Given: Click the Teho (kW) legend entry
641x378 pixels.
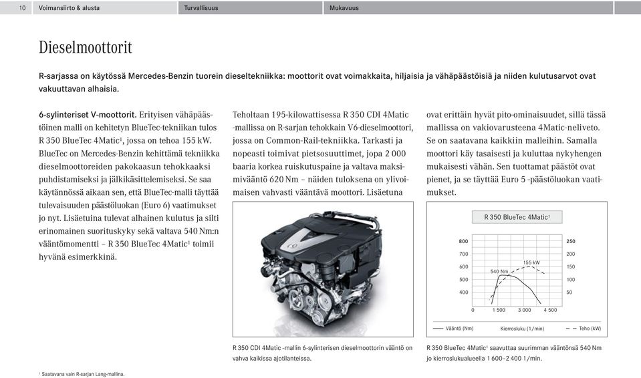Looking at the screenshot, I should (x=584, y=329).
